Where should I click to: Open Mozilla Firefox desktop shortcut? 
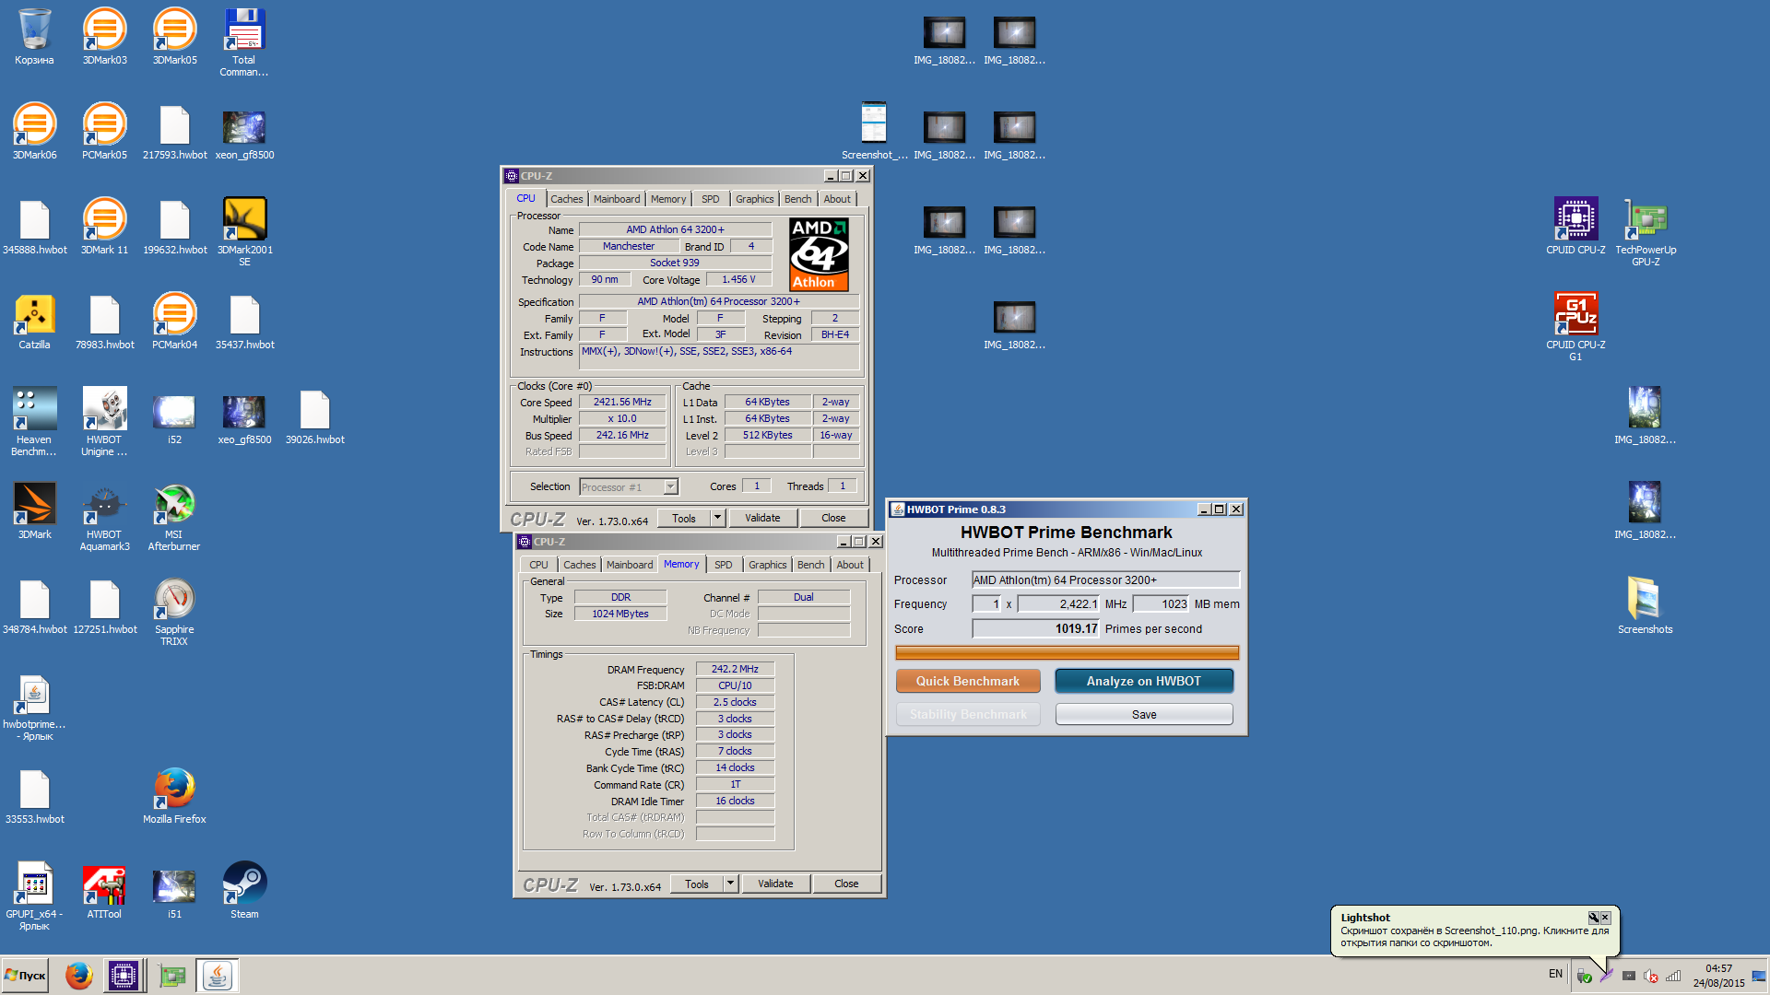tap(174, 796)
